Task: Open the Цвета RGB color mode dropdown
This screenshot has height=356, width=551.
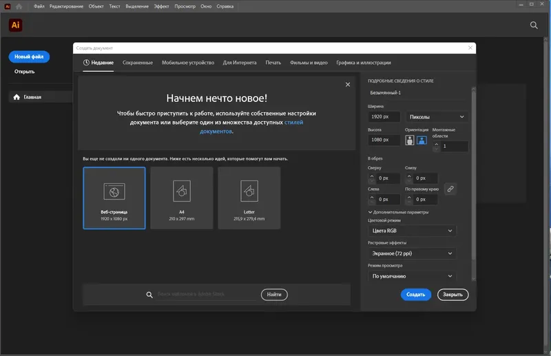Action: coord(412,231)
